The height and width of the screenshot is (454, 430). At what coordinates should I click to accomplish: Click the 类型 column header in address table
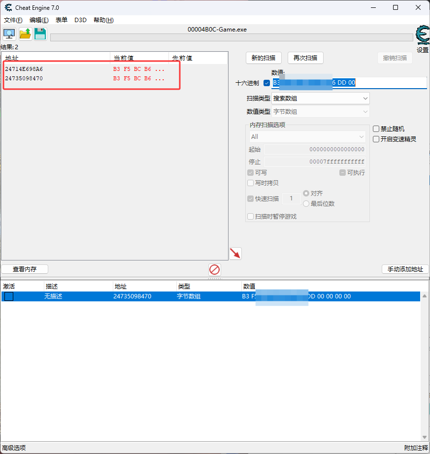[209, 287]
